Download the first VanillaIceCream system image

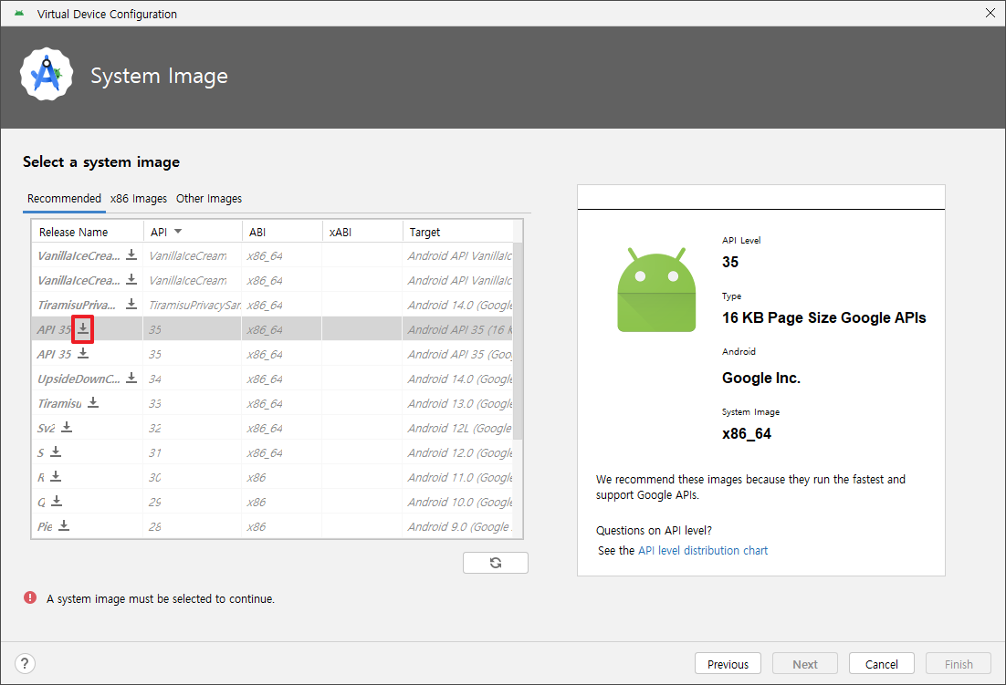pos(131,254)
